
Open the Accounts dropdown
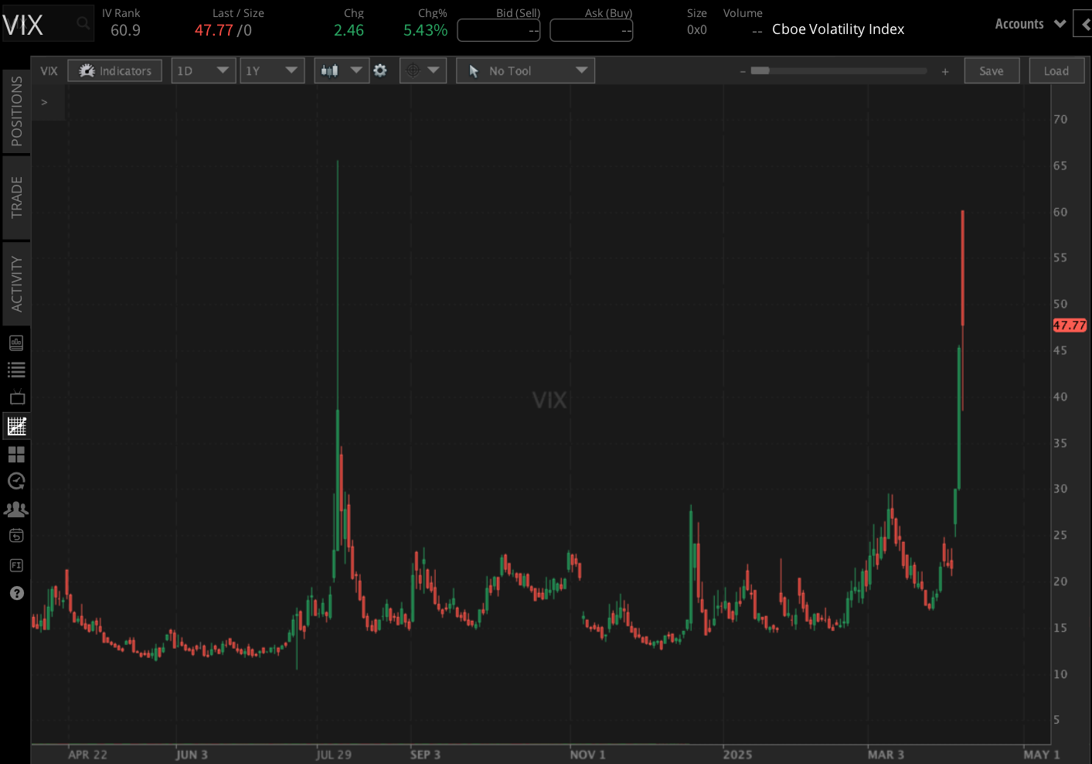[1029, 23]
